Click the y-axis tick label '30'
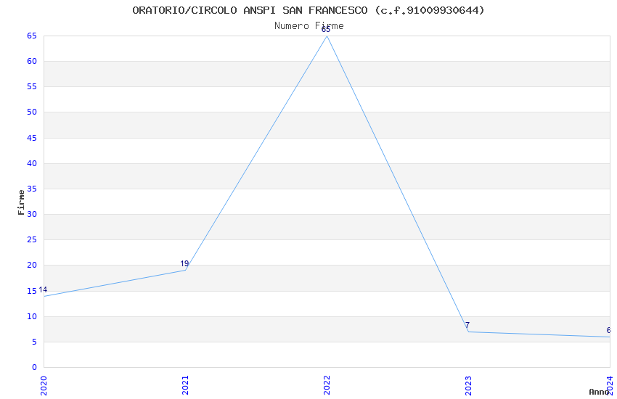This screenshot has height=399, width=617. click(32, 215)
